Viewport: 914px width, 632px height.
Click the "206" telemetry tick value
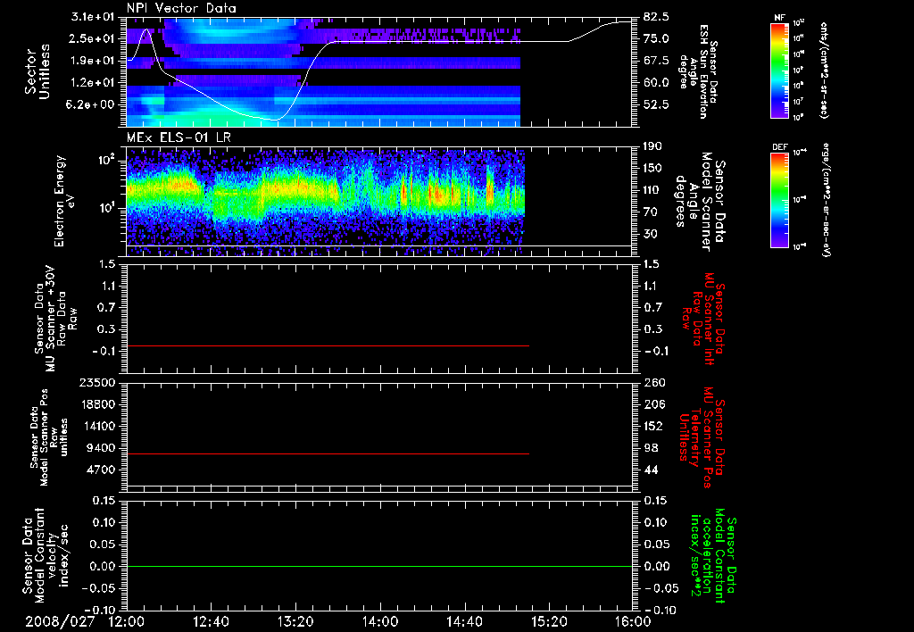coord(654,404)
